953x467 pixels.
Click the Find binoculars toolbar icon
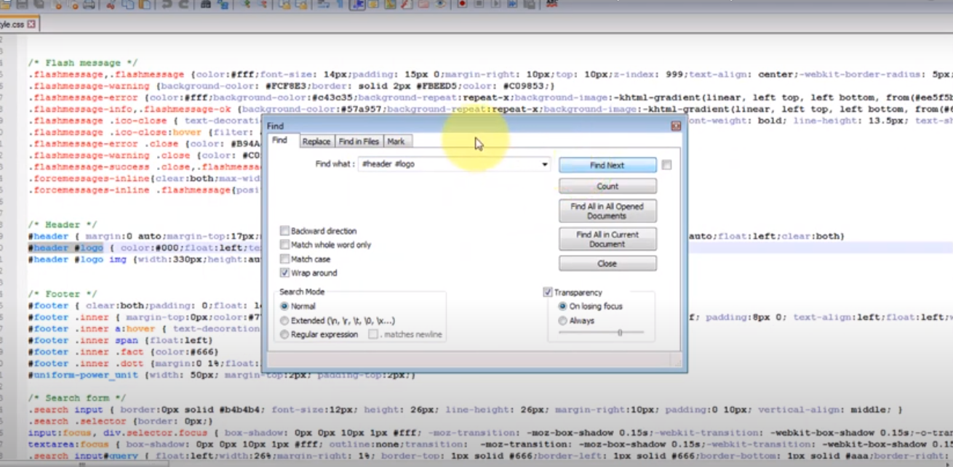pyautogui.click(x=205, y=4)
